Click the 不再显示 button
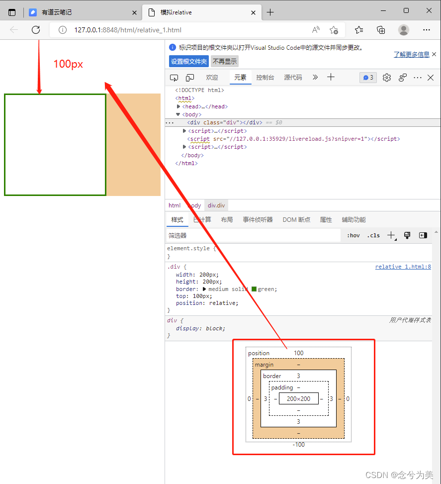This screenshot has width=441, height=484. point(225,61)
